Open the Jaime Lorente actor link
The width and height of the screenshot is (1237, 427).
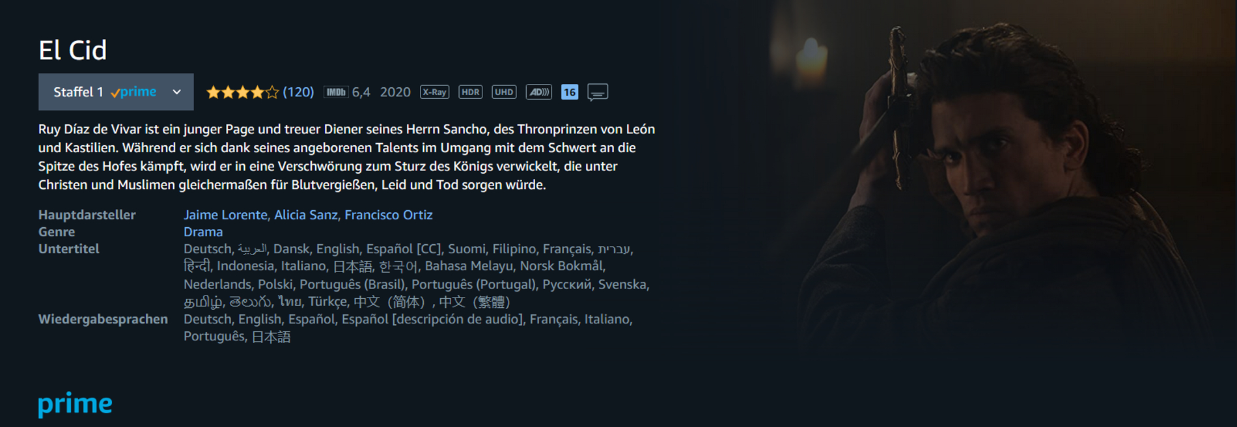[225, 215]
